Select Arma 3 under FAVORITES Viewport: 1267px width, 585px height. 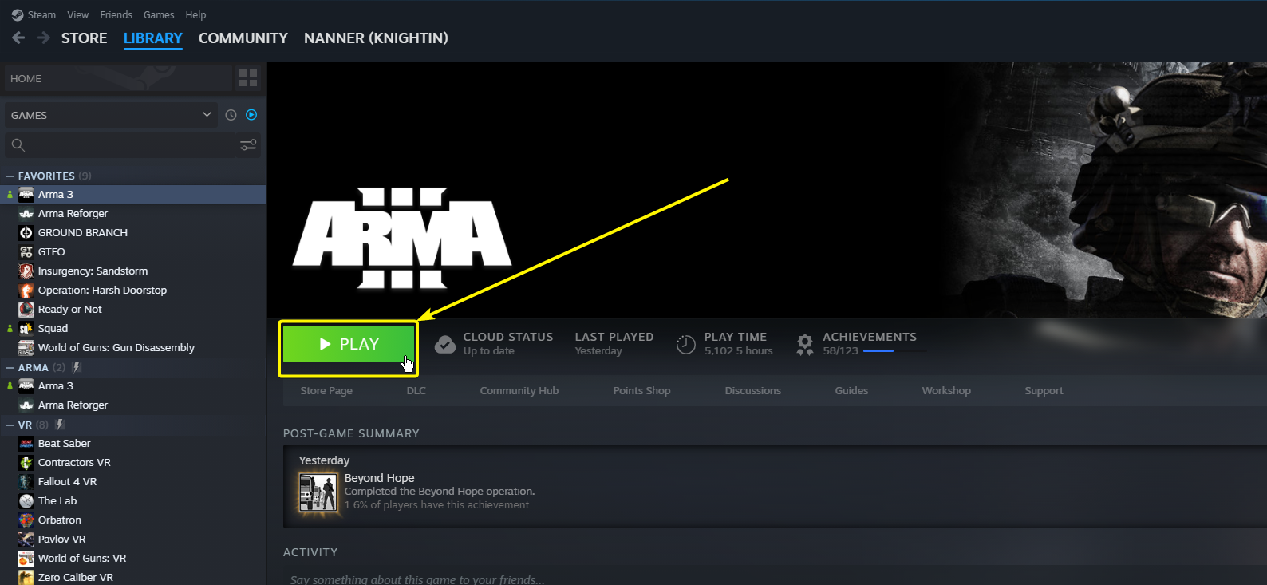click(134, 195)
